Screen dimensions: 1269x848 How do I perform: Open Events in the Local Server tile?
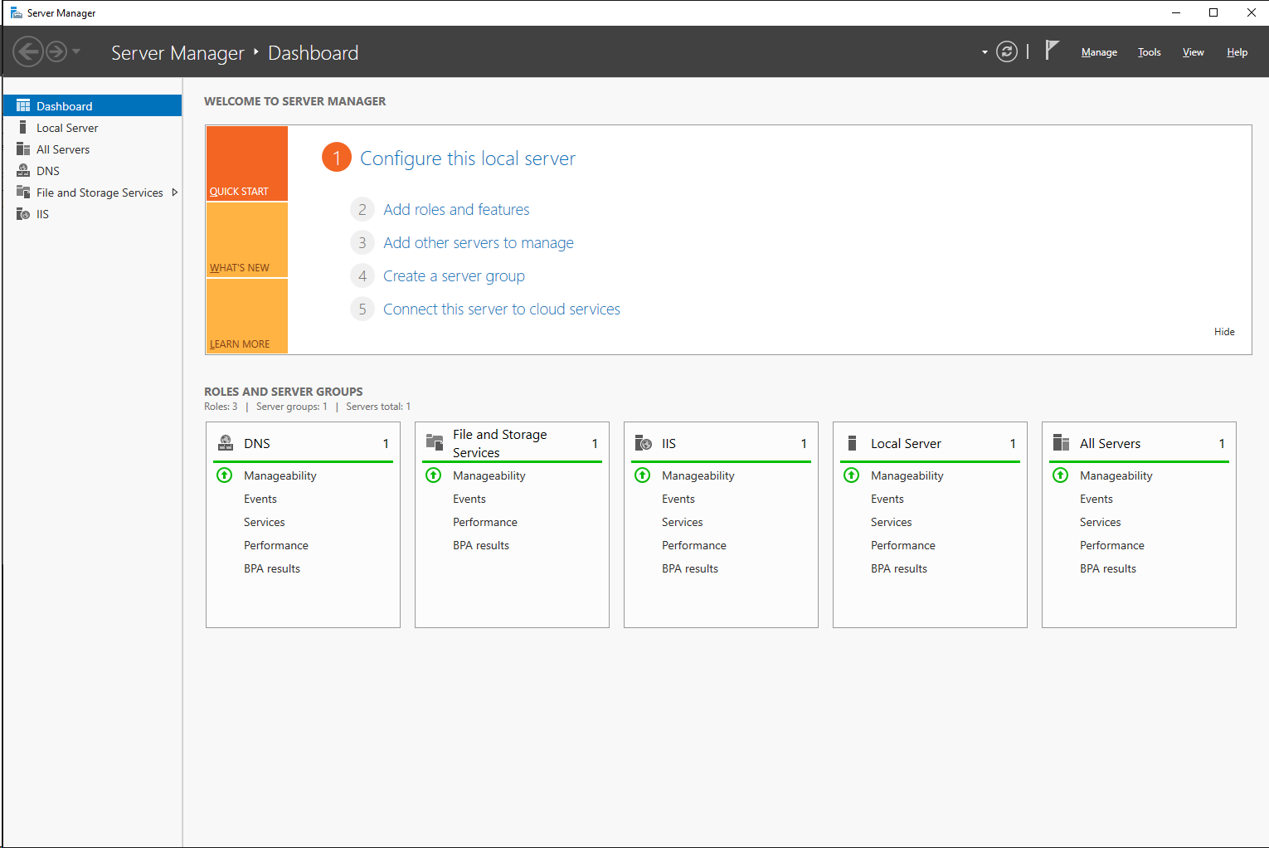887,499
